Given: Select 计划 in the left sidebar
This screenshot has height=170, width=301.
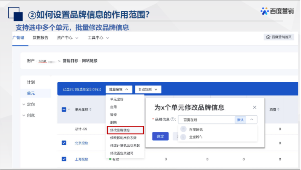Looking at the screenshot, I should click(31, 82).
